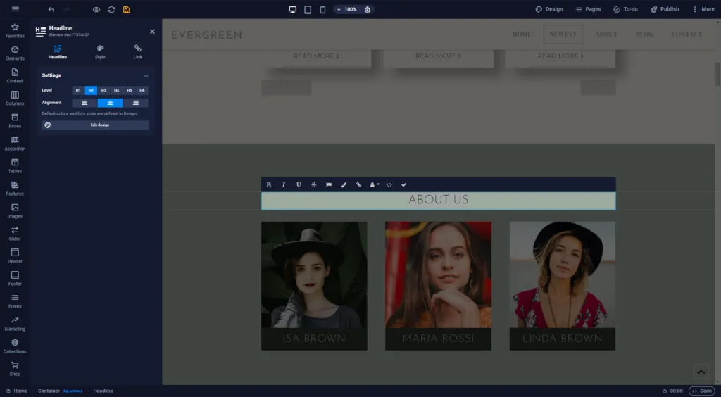Toggle preview mode with eye icon

(x=96, y=9)
